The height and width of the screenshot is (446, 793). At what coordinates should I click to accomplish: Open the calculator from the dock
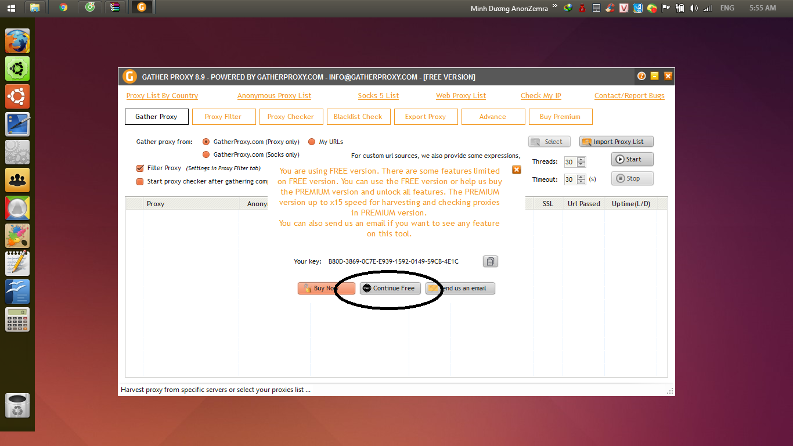pos(17,319)
